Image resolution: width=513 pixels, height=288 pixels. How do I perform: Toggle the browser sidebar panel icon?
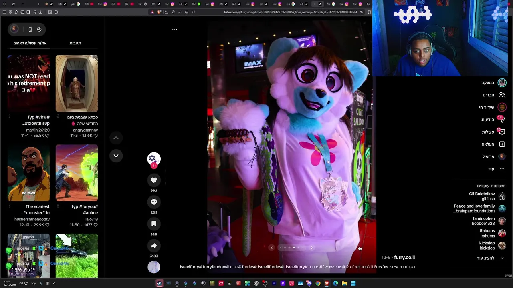tap(28, 12)
